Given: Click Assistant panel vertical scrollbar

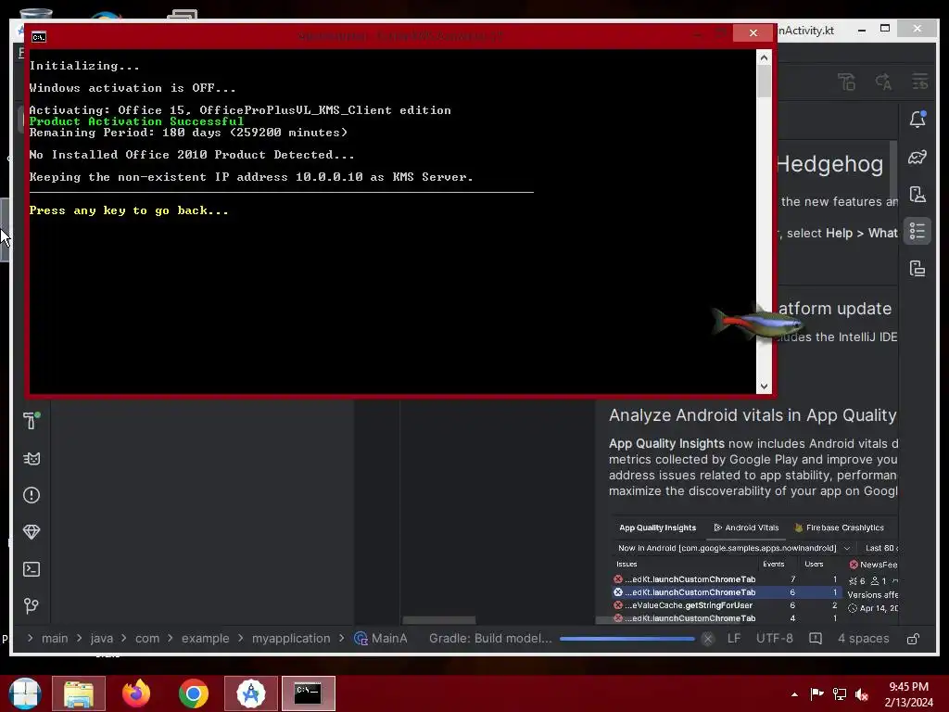Looking at the screenshot, I should pos(892,169).
